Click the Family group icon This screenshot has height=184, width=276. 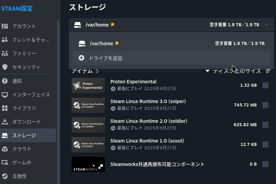pyautogui.click(x=5, y=53)
